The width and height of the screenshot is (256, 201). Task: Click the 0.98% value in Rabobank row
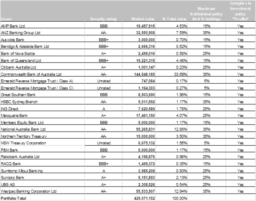click(x=181, y=157)
